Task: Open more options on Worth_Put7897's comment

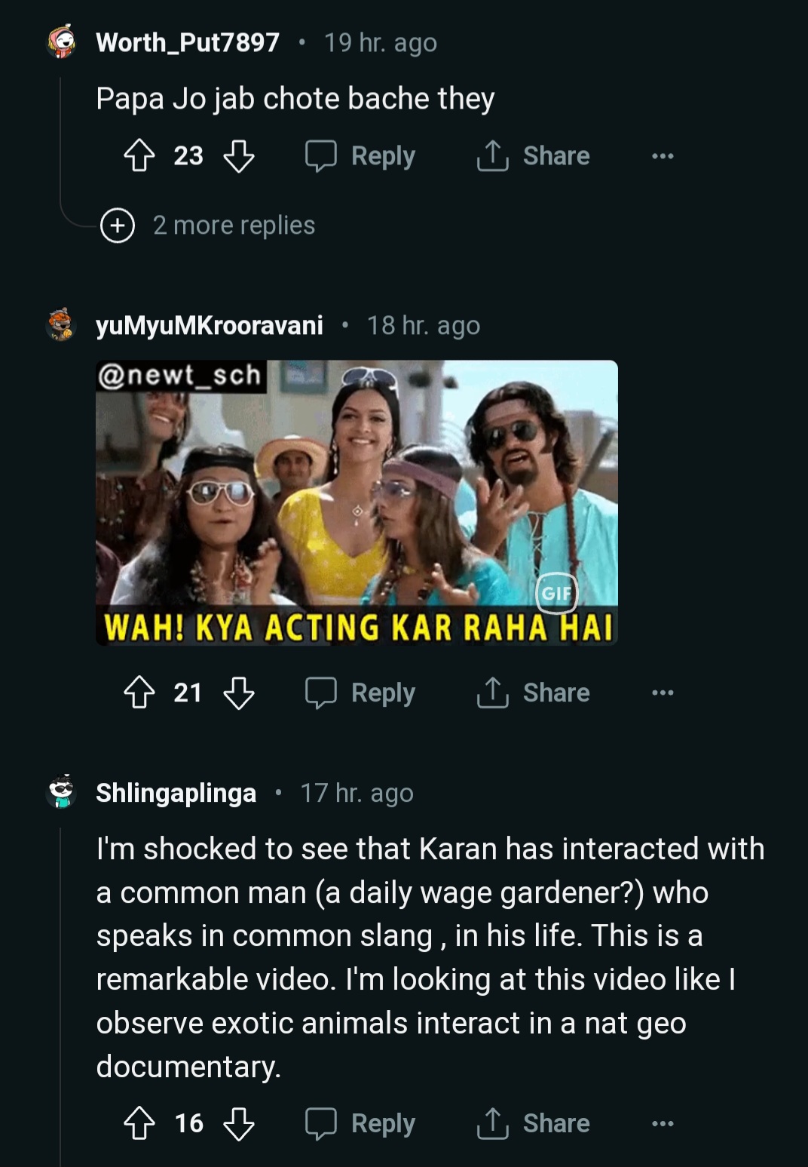Action: pyautogui.click(x=663, y=156)
